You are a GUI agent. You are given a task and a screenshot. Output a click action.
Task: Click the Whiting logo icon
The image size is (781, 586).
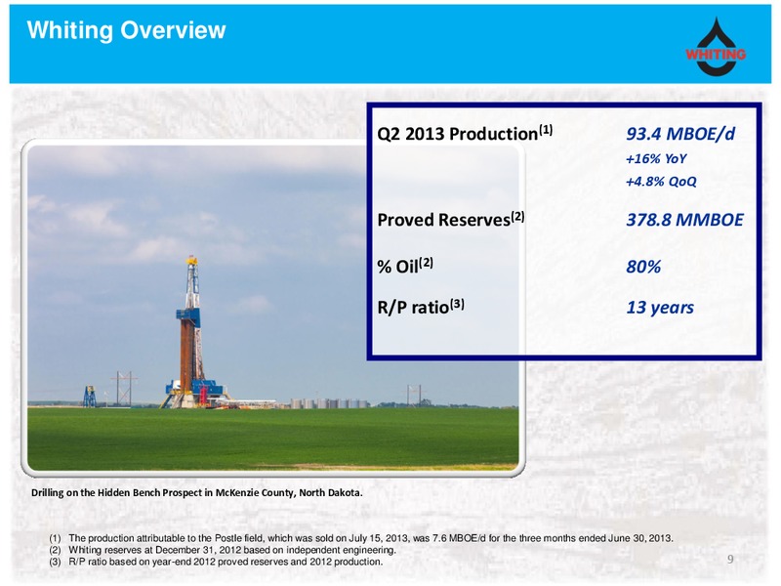click(716, 46)
